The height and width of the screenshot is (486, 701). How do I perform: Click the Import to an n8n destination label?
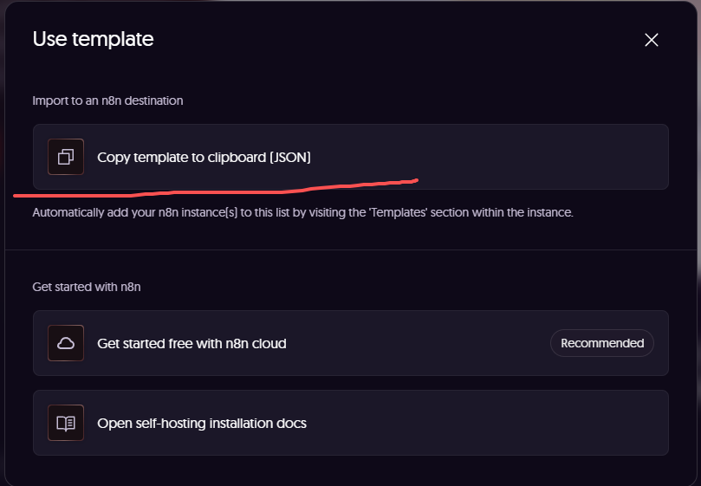(x=107, y=100)
